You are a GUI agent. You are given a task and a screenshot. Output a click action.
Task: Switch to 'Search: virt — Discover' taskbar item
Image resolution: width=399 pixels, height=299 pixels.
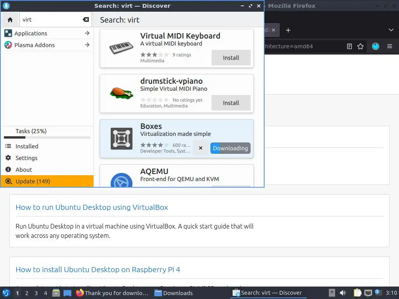pyautogui.click(x=268, y=293)
